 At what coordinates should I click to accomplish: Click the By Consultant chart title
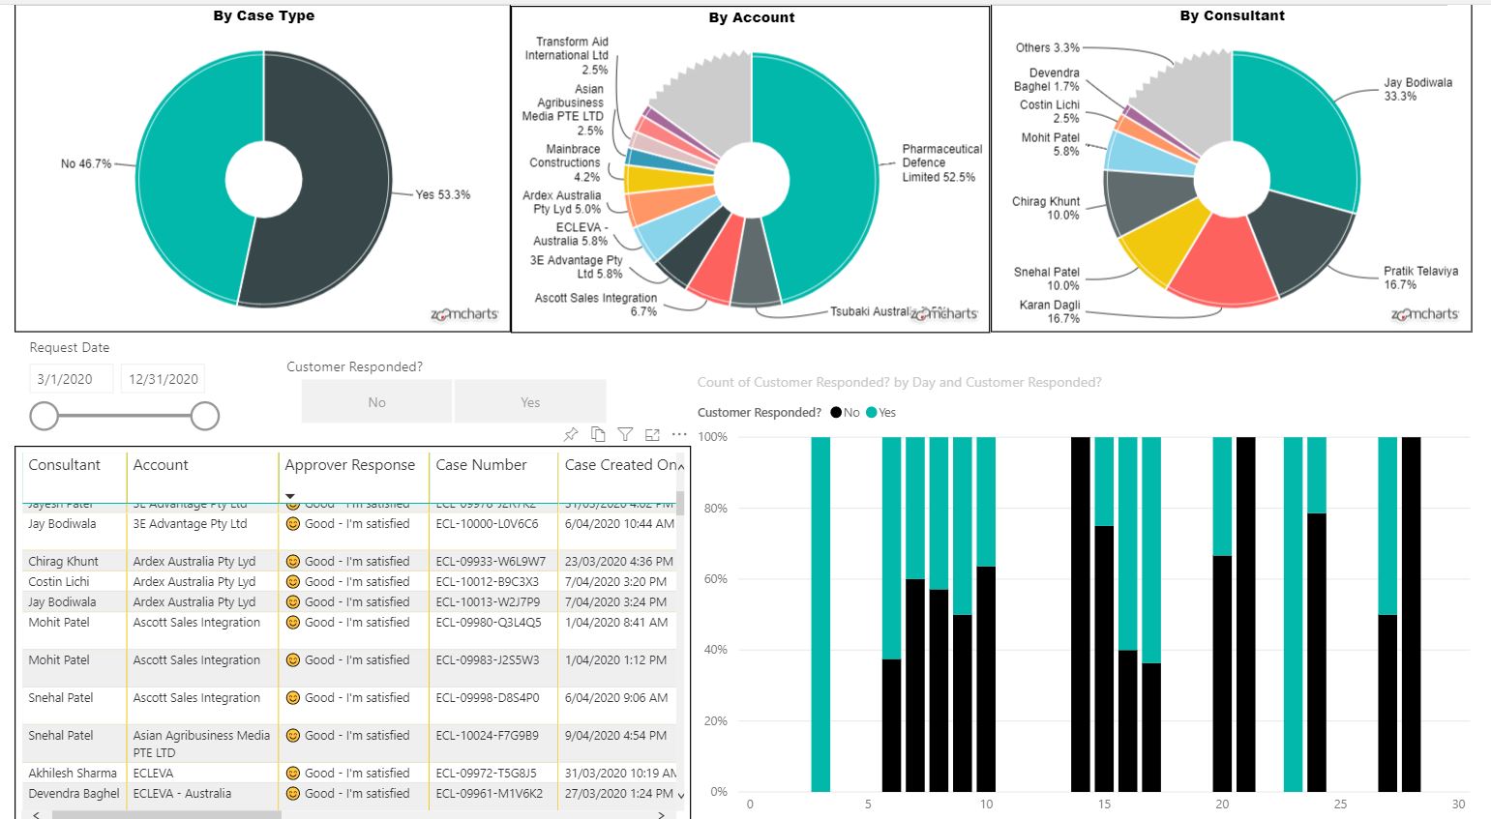(x=1233, y=15)
